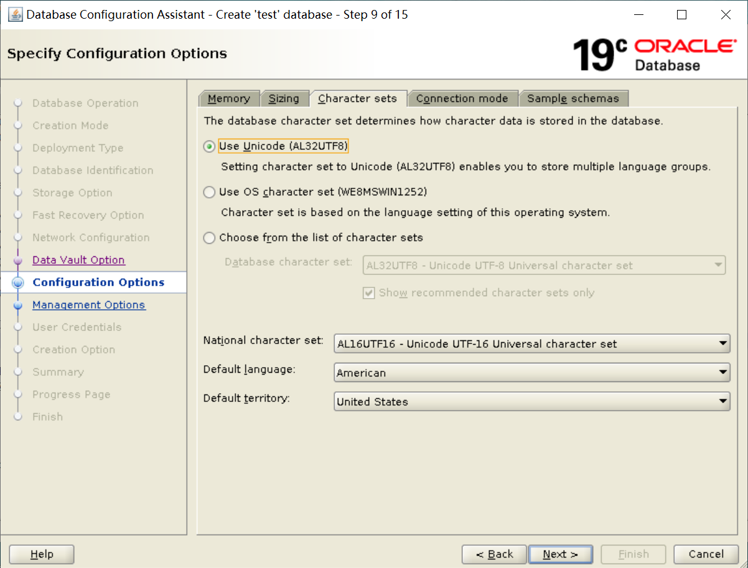Maximize the Database Configuration Assistant window
The height and width of the screenshot is (568, 748).
click(x=682, y=14)
